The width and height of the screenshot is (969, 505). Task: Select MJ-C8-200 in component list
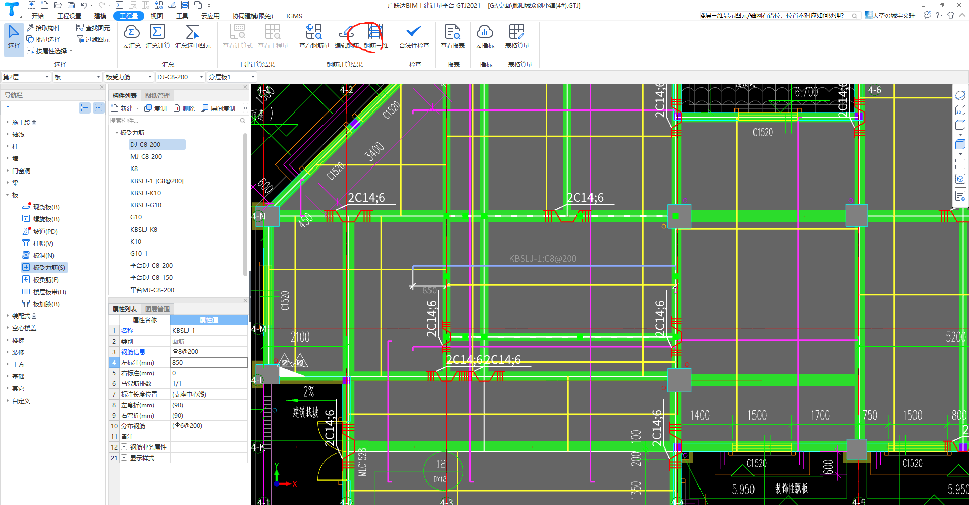[x=146, y=157]
